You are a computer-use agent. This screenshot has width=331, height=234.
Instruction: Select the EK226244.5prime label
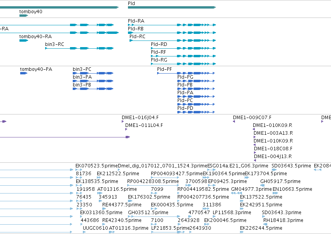pyautogui.click(x=261, y=228)
